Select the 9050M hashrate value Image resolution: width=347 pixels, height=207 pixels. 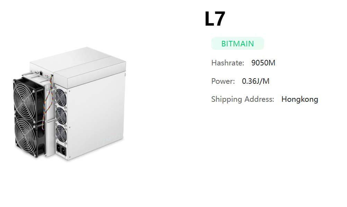[263, 63]
